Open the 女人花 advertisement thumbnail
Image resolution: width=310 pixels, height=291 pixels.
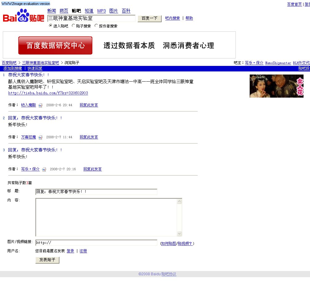pos(276,86)
